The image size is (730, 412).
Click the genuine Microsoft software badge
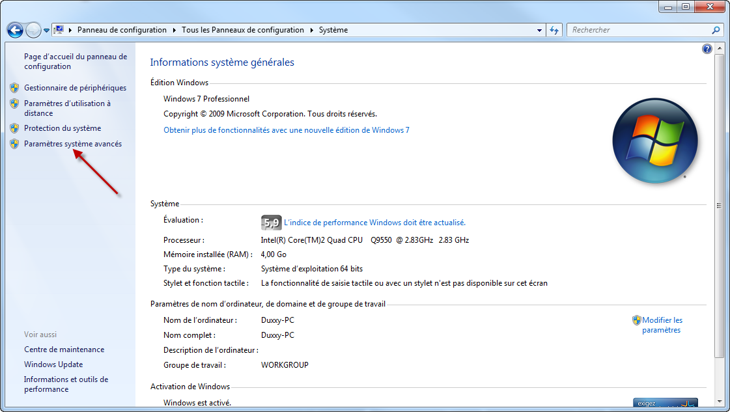pyautogui.click(x=666, y=402)
